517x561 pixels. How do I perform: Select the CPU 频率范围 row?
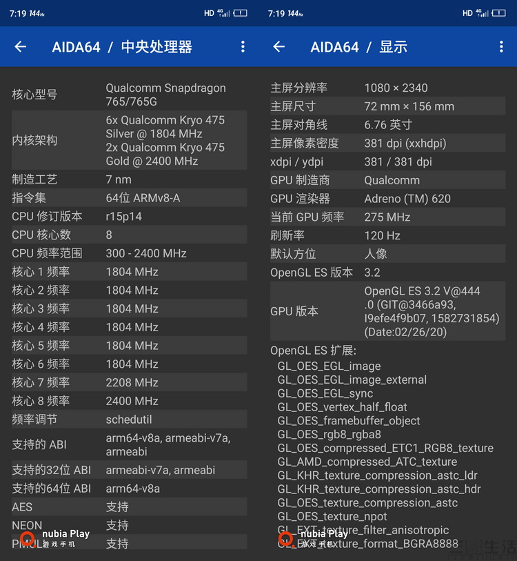coord(130,253)
